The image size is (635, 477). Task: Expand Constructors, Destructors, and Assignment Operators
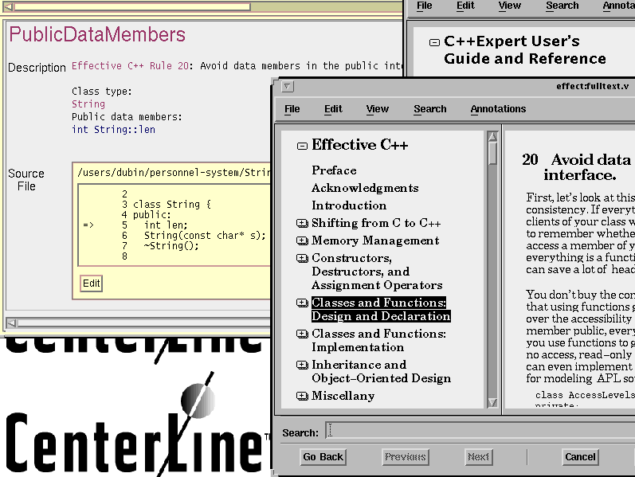302,258
